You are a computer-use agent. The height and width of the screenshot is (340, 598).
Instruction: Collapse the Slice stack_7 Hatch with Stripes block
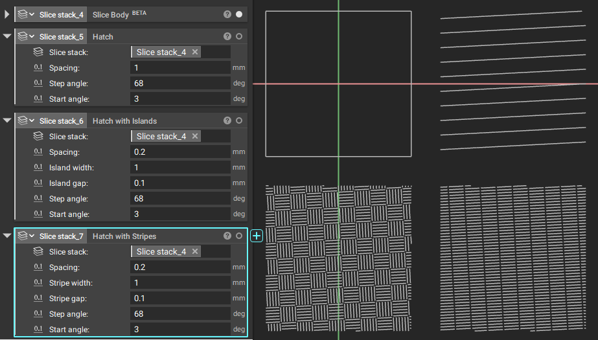tap(7, 236)
